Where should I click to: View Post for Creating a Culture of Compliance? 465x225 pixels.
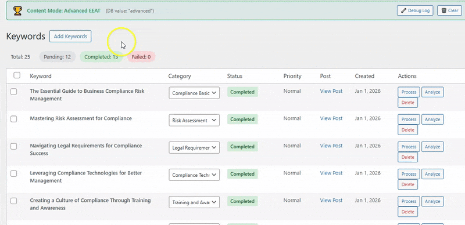[331, 200]
